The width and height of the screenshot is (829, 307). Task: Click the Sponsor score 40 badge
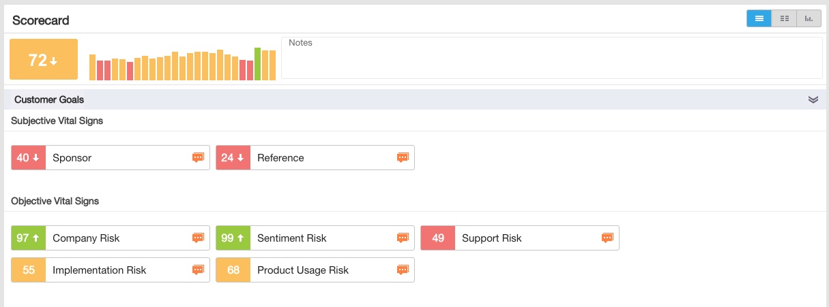(x=29, y=158)
